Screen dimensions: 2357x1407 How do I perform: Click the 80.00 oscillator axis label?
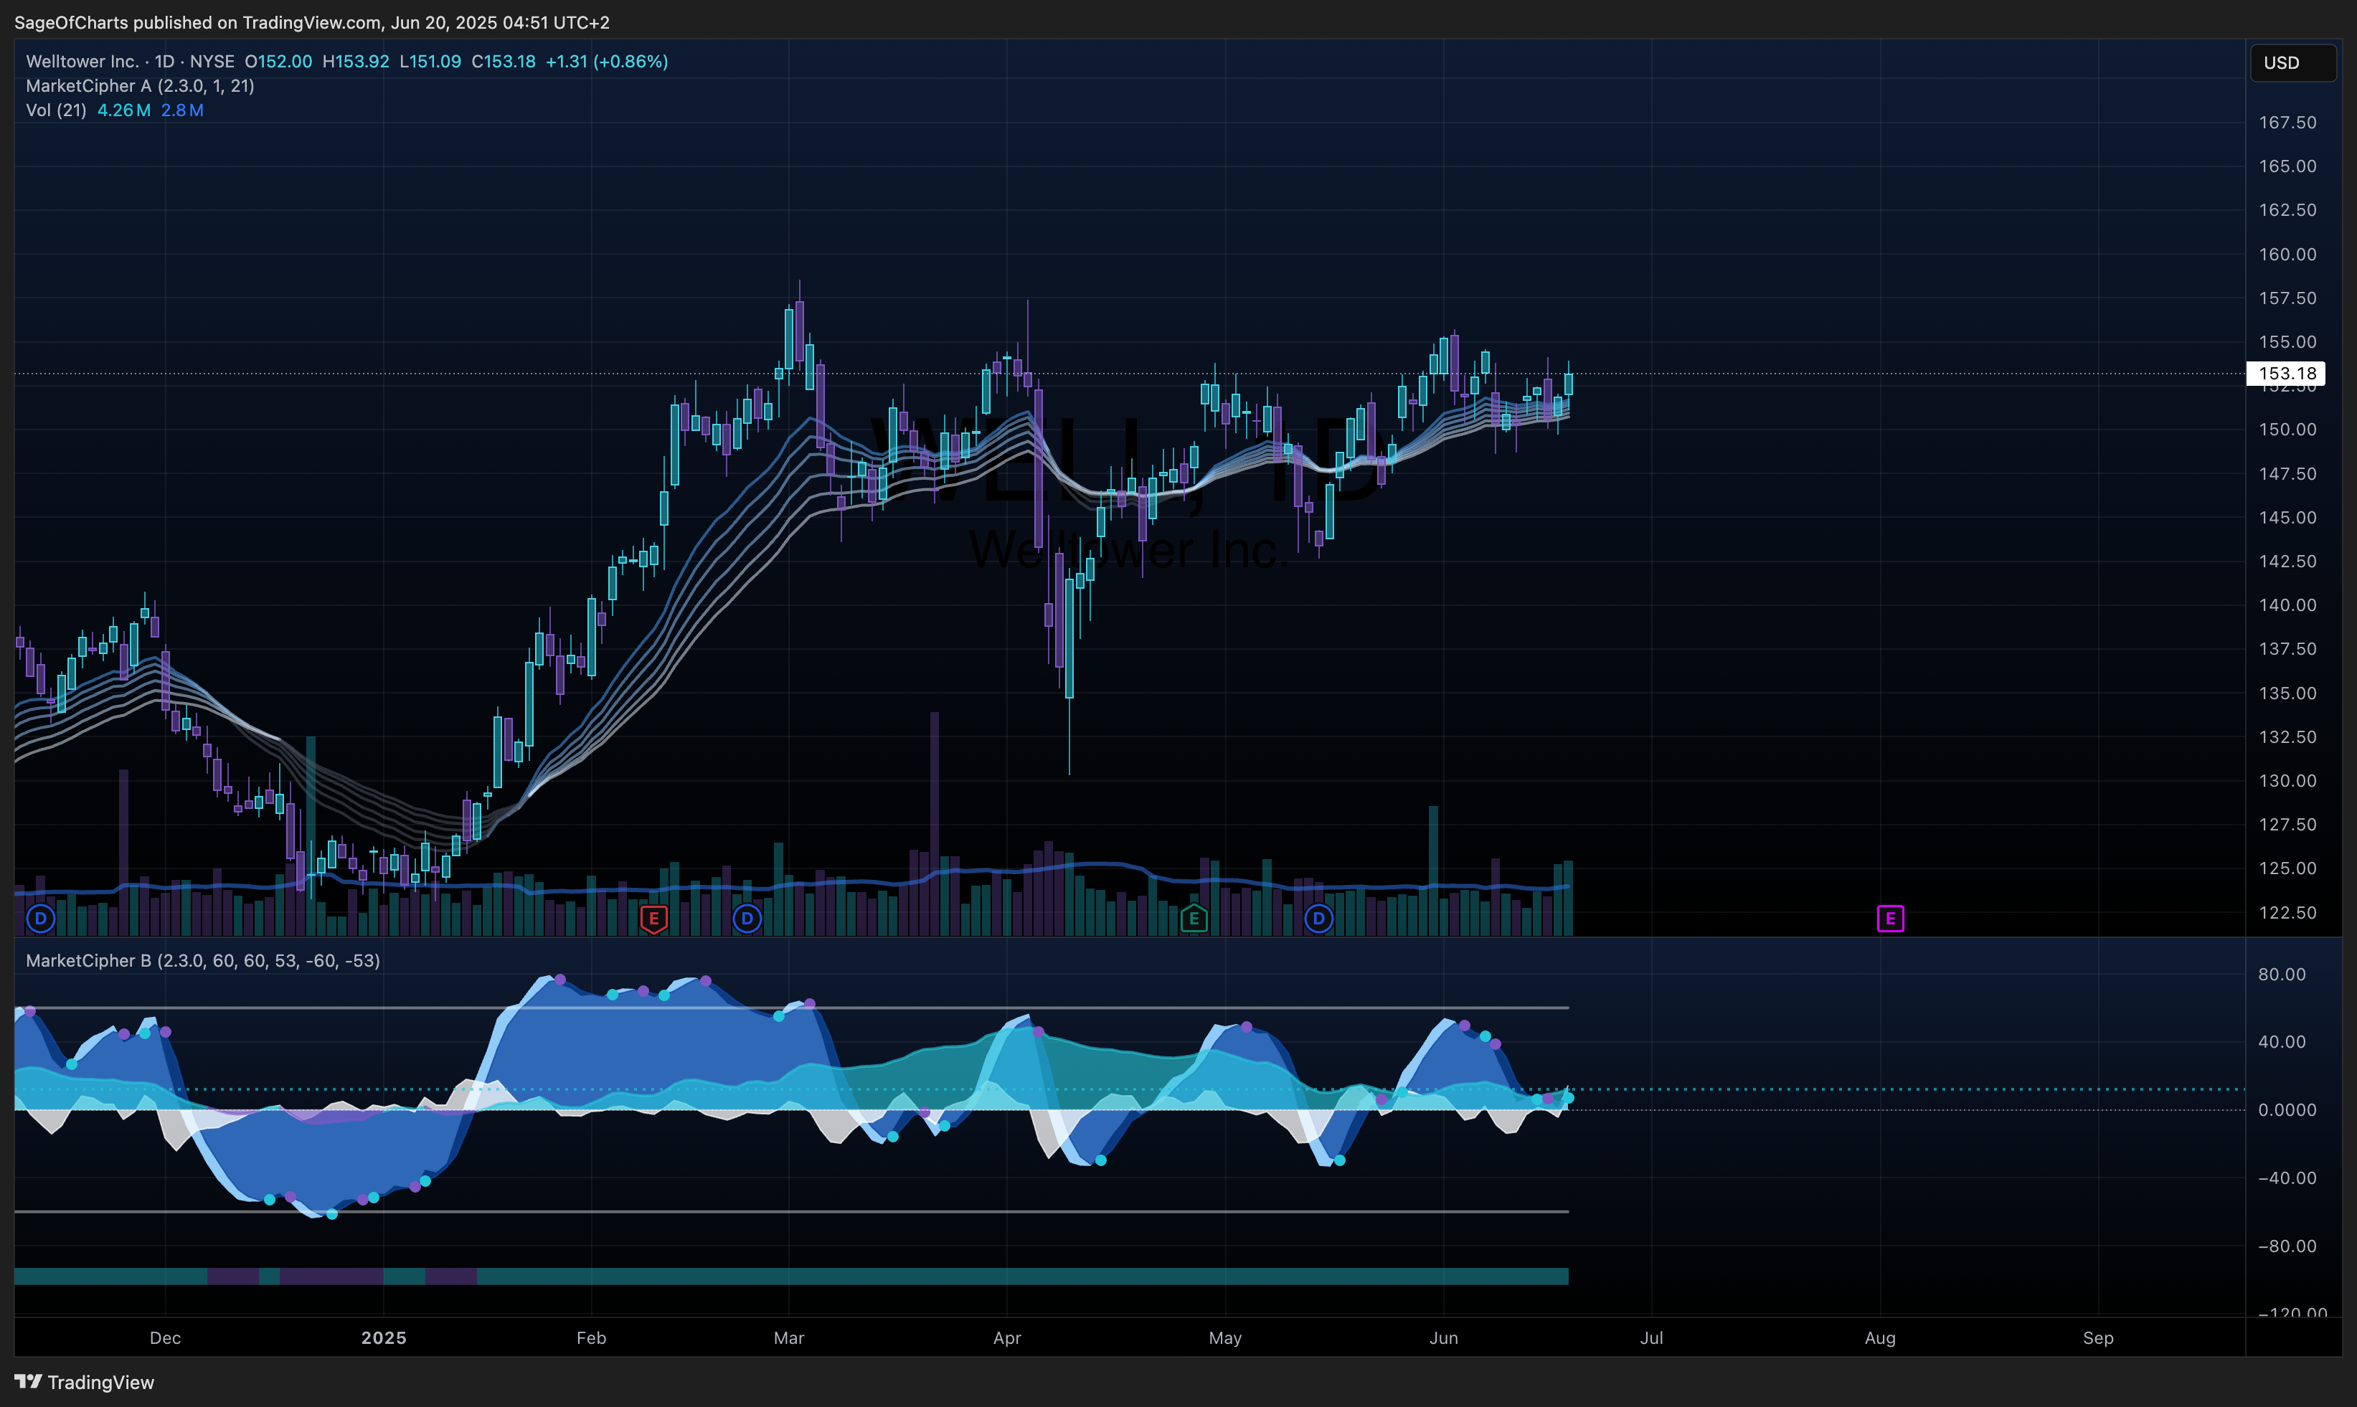[2281, 974]
